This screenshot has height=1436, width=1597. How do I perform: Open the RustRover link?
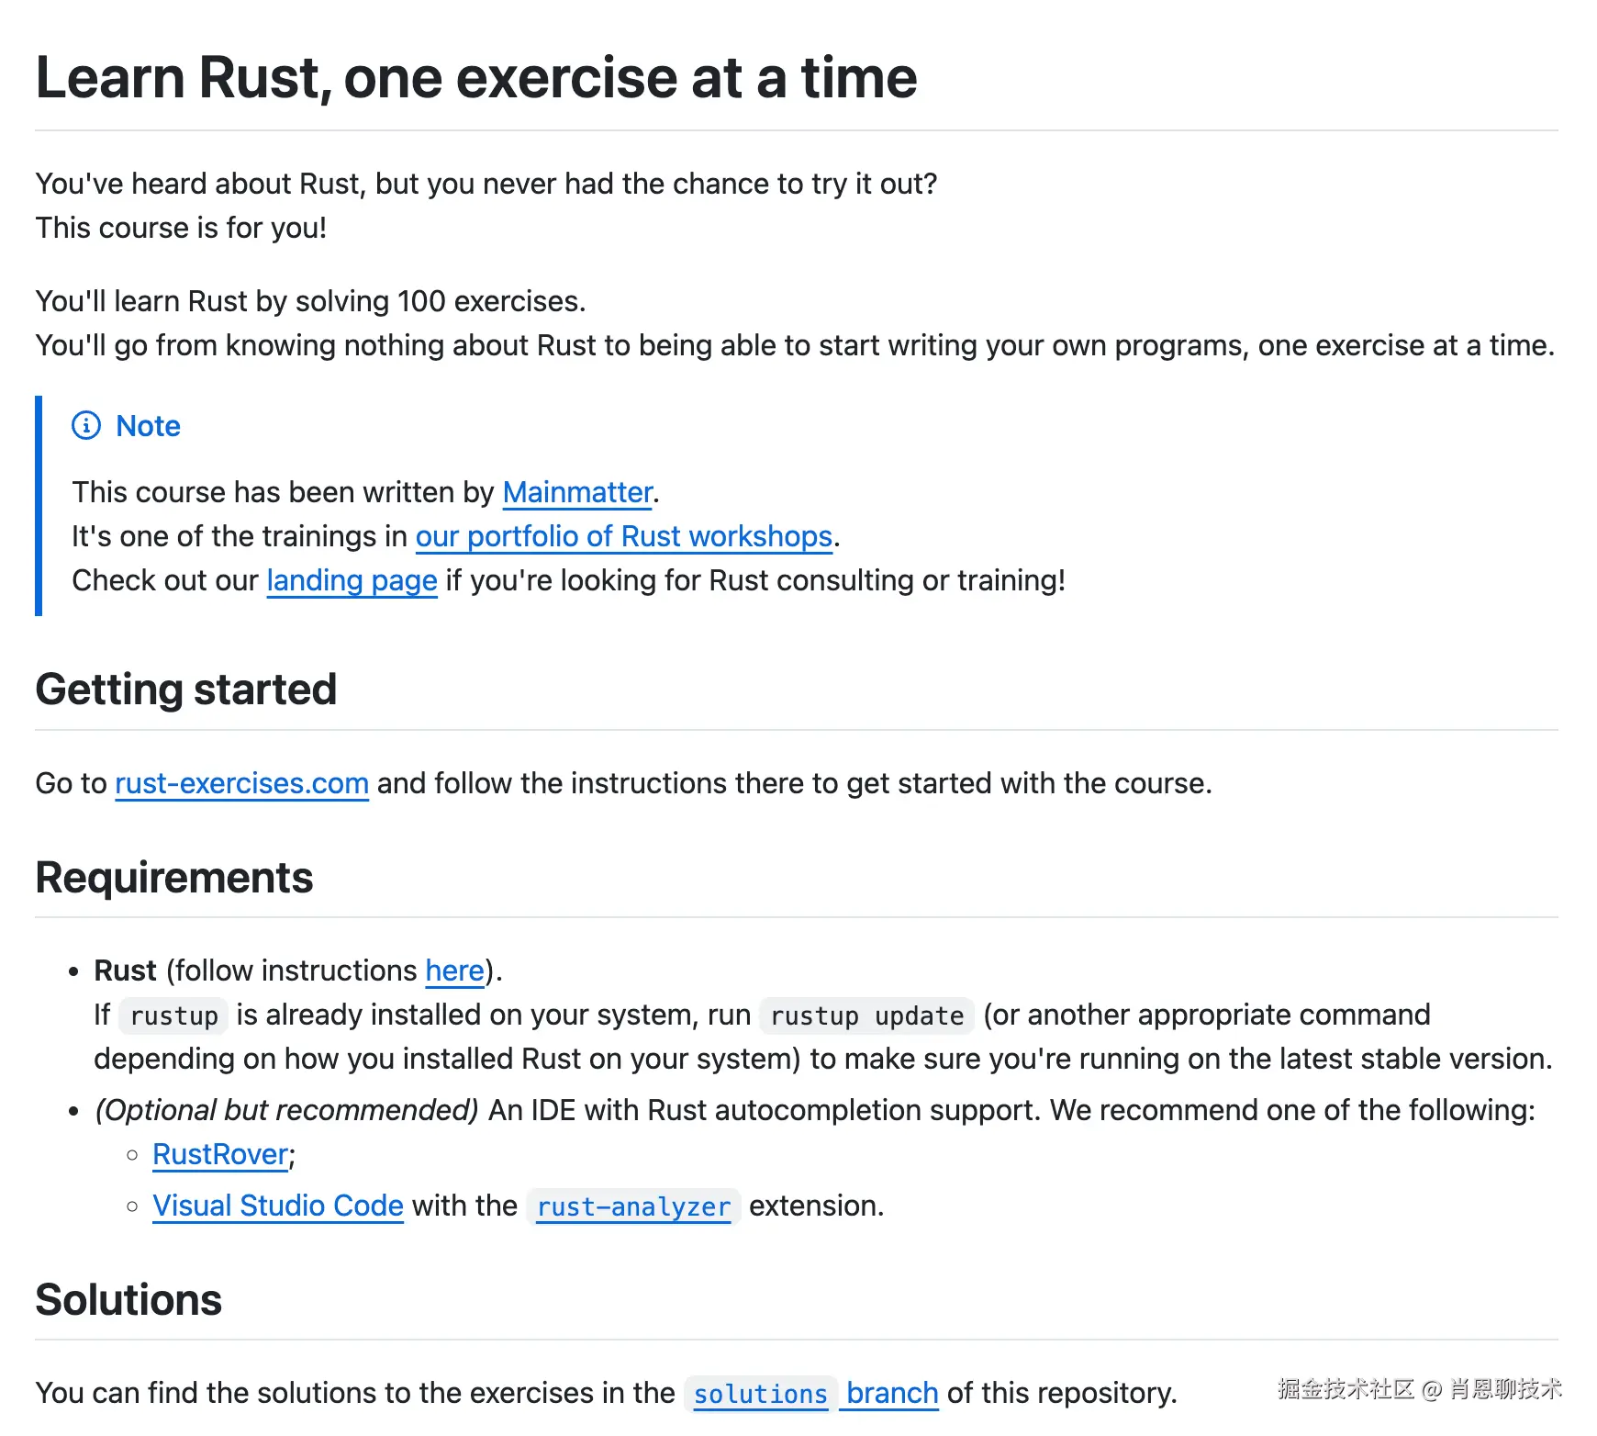pos(220,1155)
